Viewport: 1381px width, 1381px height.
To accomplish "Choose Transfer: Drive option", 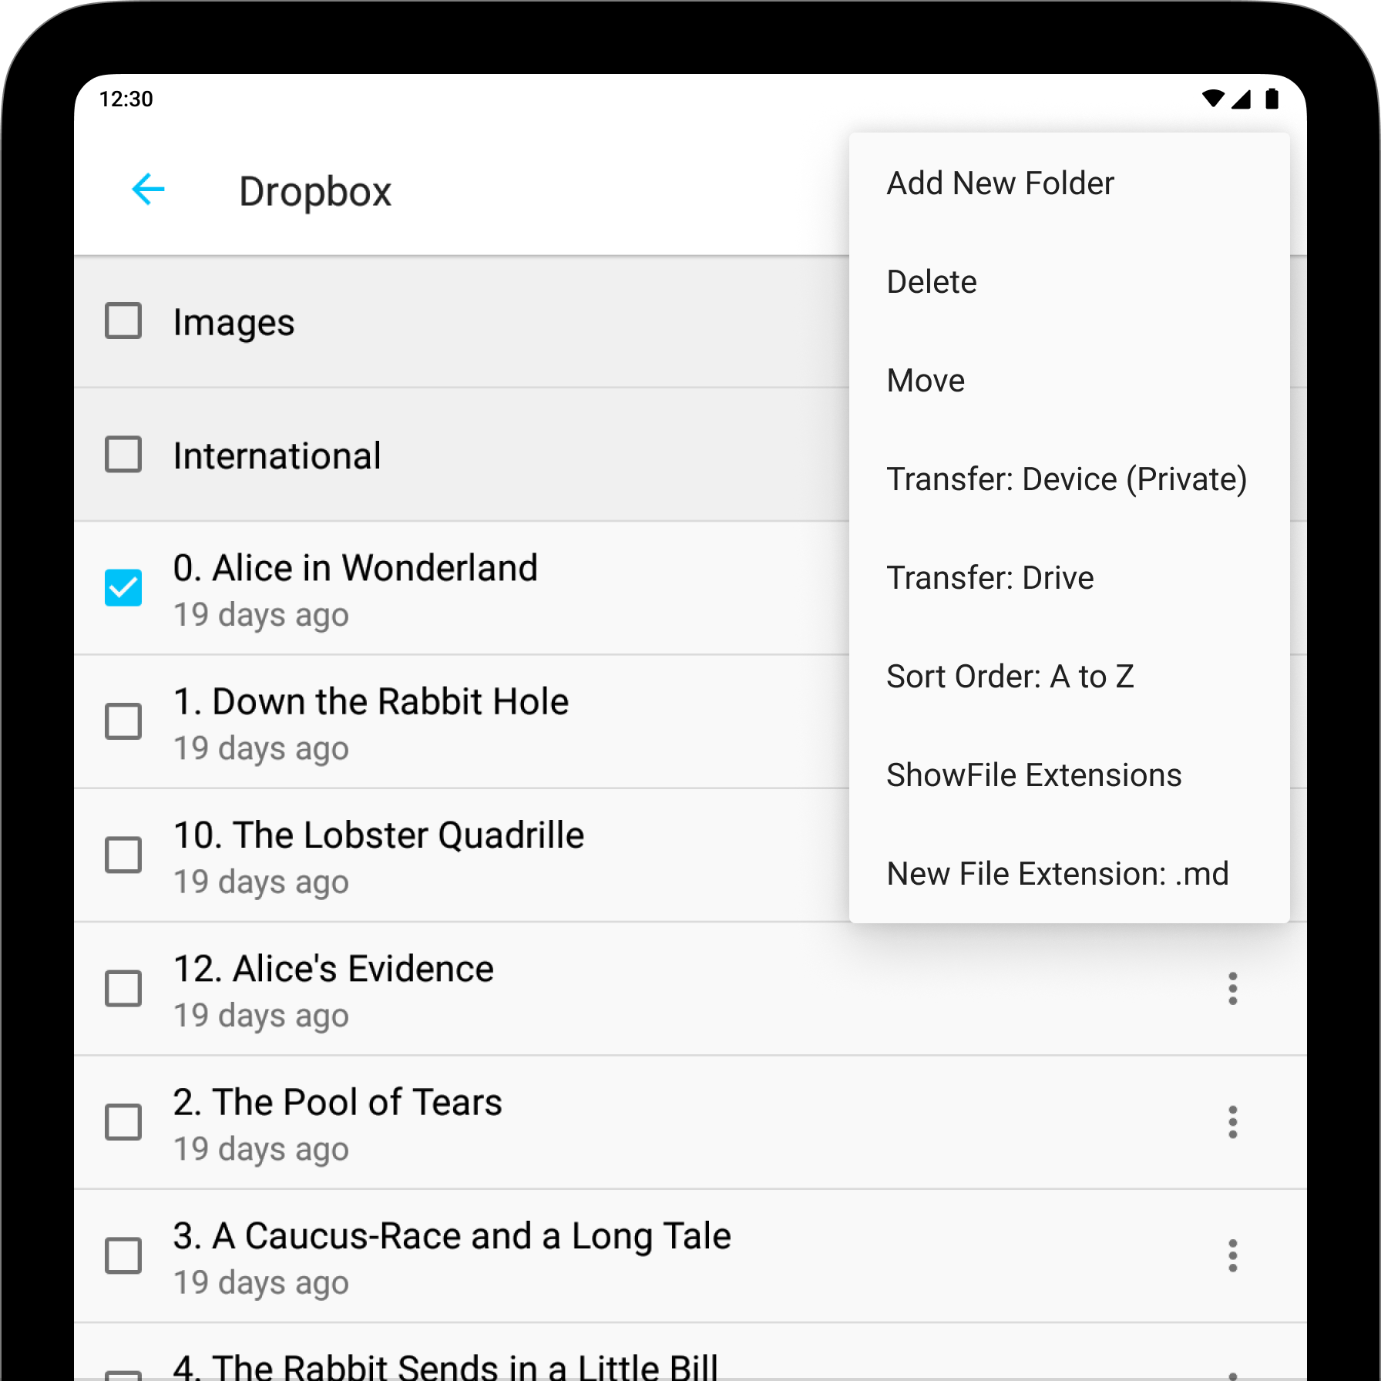I will tap(1069, 578).
